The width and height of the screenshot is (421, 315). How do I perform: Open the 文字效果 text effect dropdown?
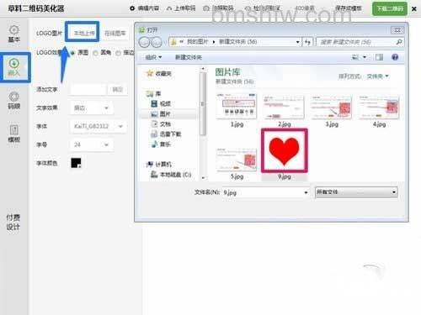coord(91,108)
